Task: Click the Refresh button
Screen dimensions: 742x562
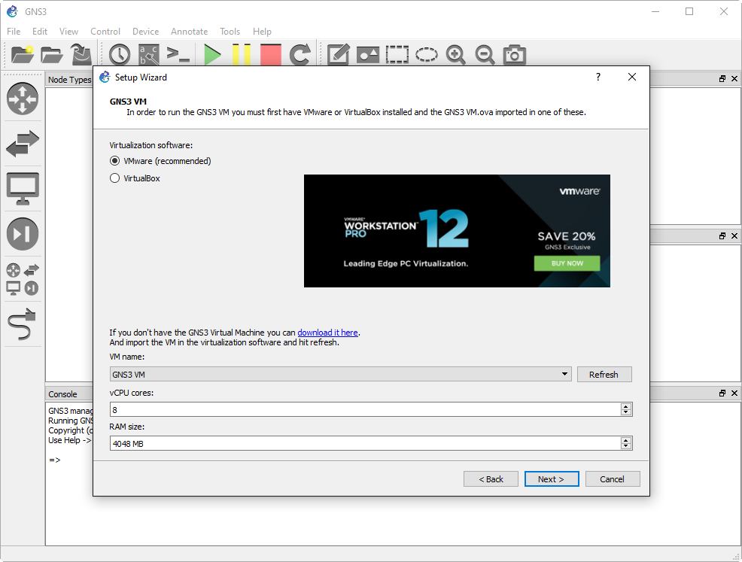Action: [x=604, y=374]
